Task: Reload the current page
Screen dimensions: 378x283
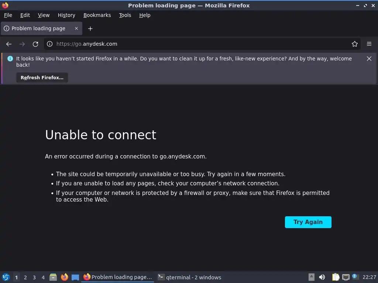Action: click(35, 44)
